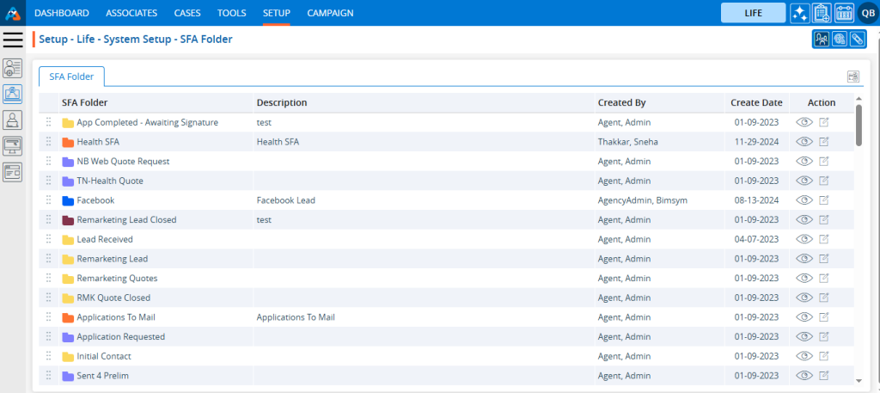Screen dimensions: 880x393
Task: Click the eye icon for Initial Contact row
Action: pos(804,356)
